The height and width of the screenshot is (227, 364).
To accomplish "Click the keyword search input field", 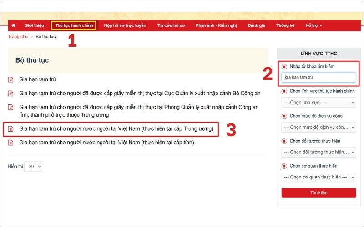I will click(x=318, y=78).
